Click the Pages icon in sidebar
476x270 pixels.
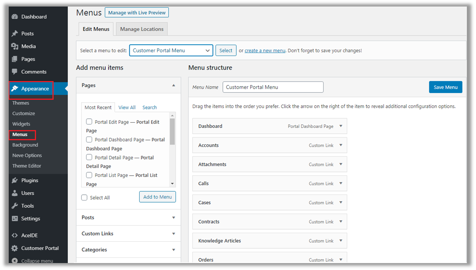click(15, 59)
